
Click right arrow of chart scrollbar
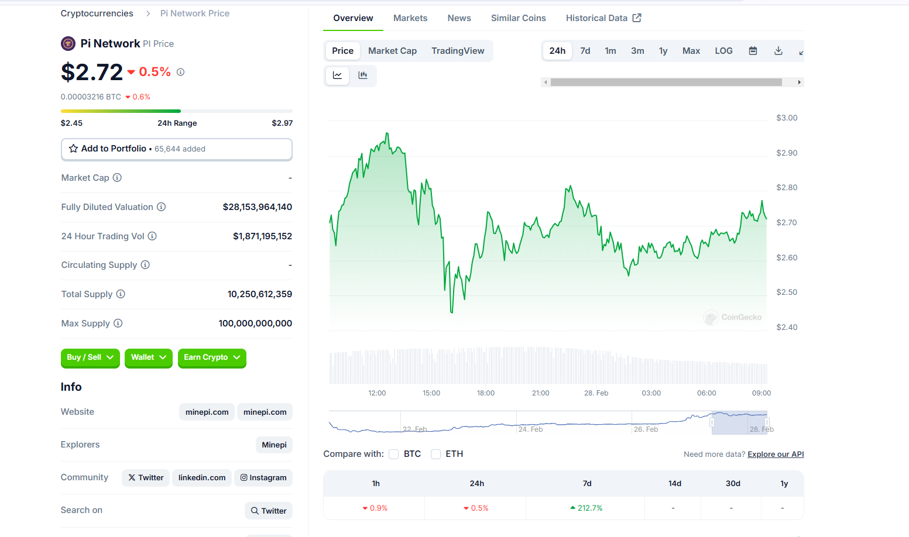coord(799,82)
